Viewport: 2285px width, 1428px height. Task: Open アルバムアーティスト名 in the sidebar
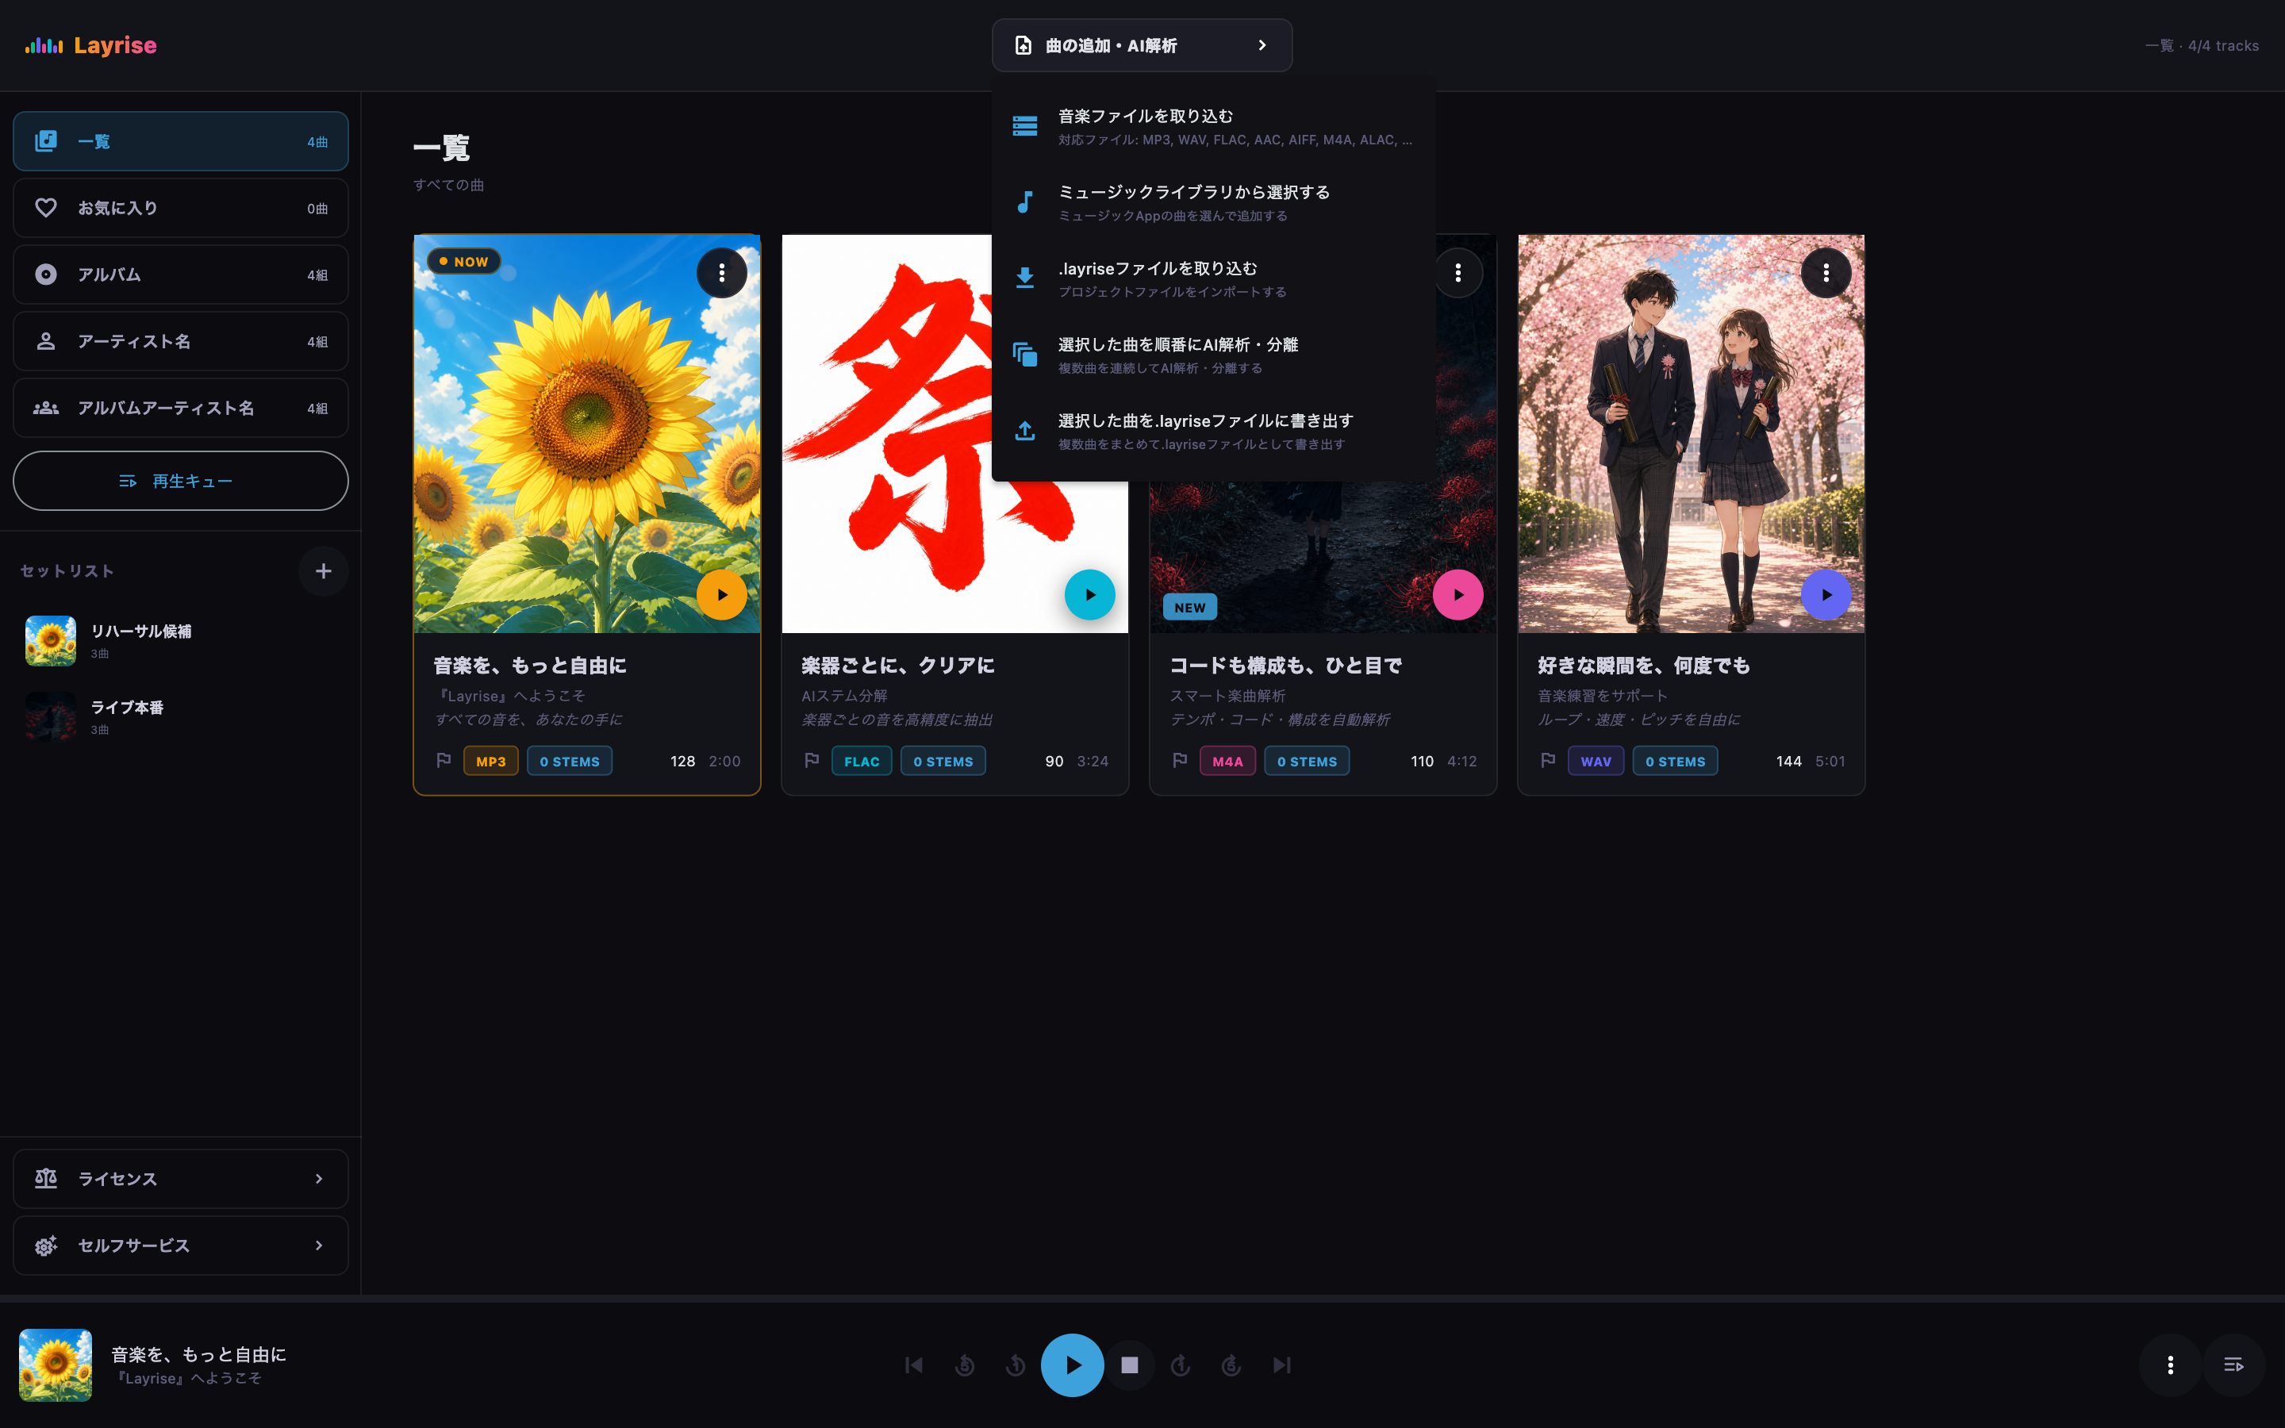click(180, 408)
